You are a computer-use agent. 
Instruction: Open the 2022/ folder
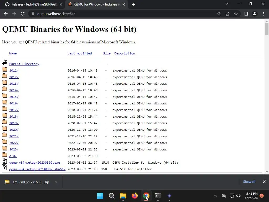point(14,143)
